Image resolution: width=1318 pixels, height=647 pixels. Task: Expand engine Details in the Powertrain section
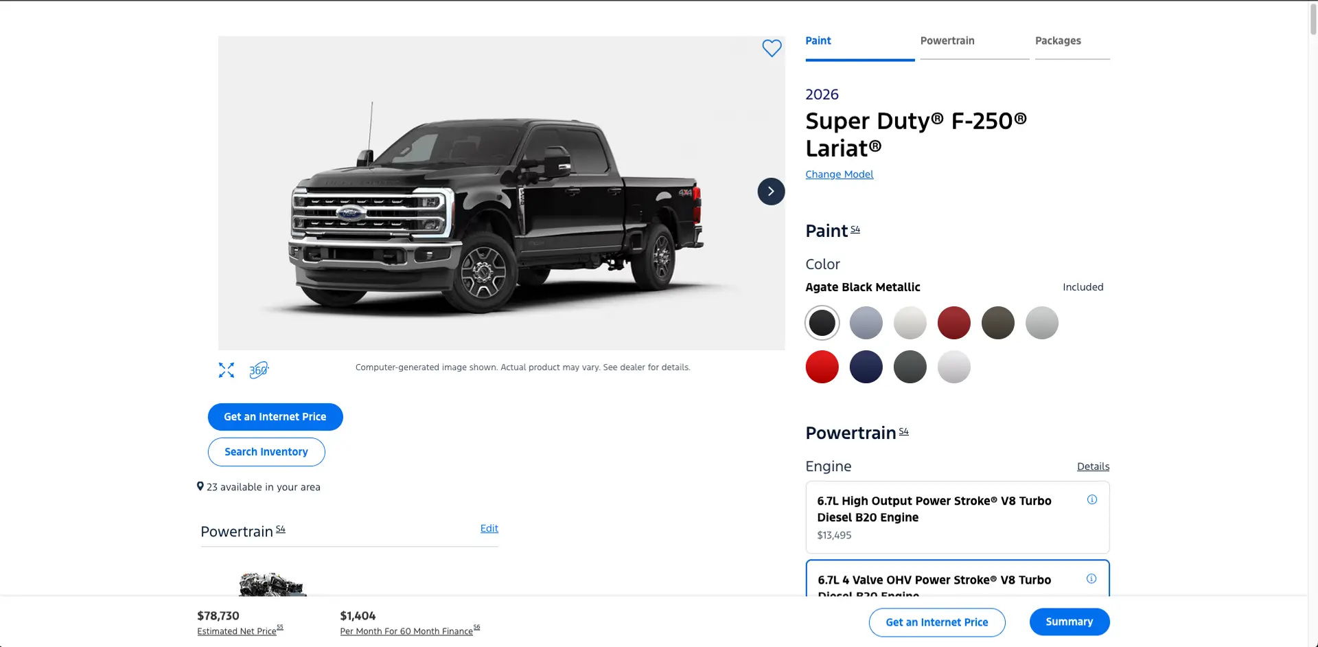(x=1093, y=466)
